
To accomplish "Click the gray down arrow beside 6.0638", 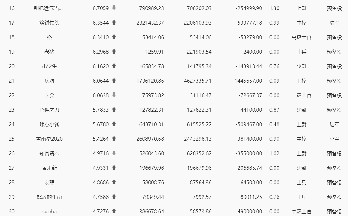I will click(114, 95).
